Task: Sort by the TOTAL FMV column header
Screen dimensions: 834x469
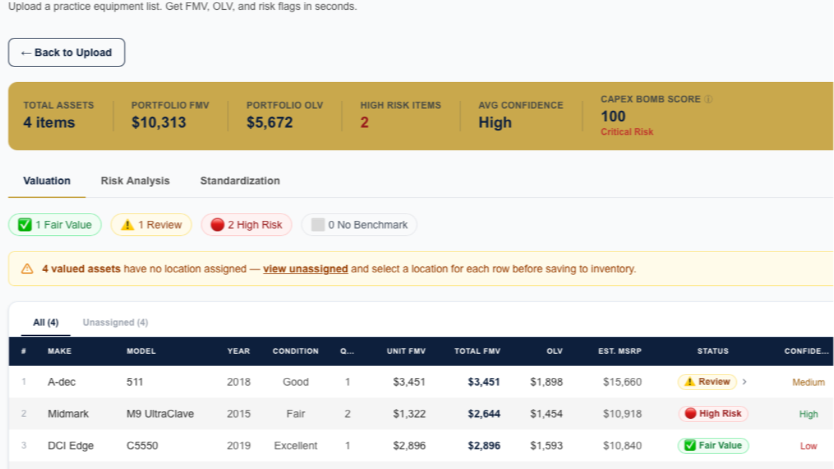Action: coord(478,351)
